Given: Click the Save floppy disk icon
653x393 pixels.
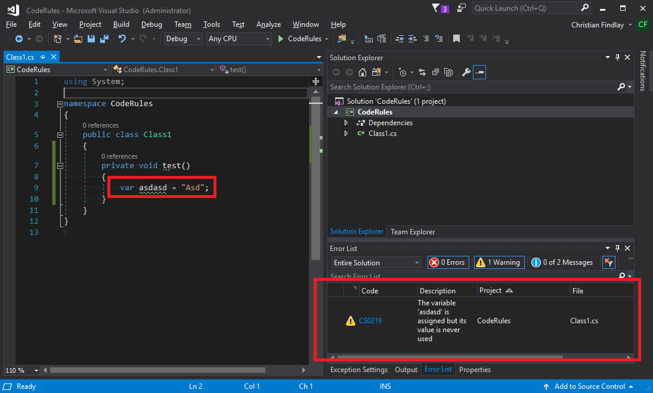Looking at the screenshot, I should point(91,39).
